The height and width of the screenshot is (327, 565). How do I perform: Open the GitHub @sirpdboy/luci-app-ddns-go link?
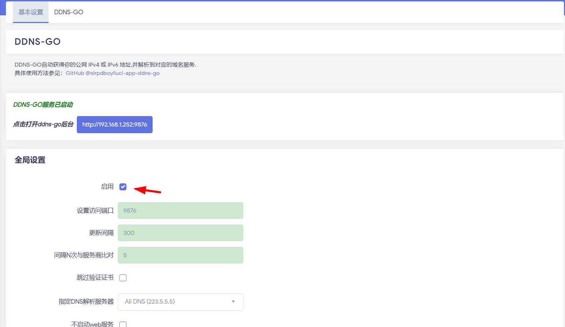[x=112, y=73]
